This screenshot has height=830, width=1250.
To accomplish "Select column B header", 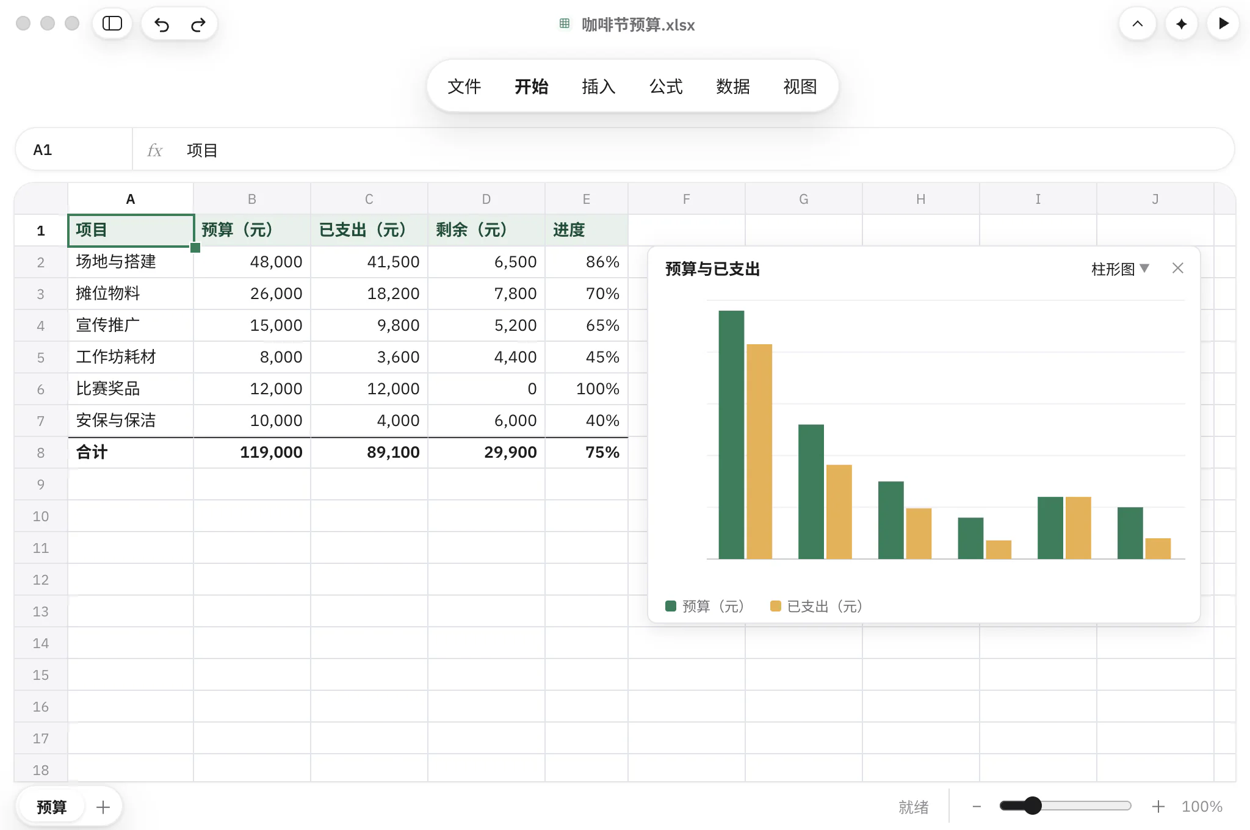I will click(252, 199).
